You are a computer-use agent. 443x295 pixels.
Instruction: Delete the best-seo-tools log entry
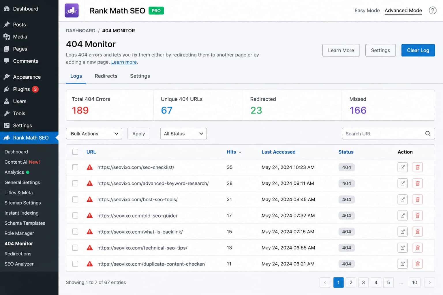coord(417,199)
